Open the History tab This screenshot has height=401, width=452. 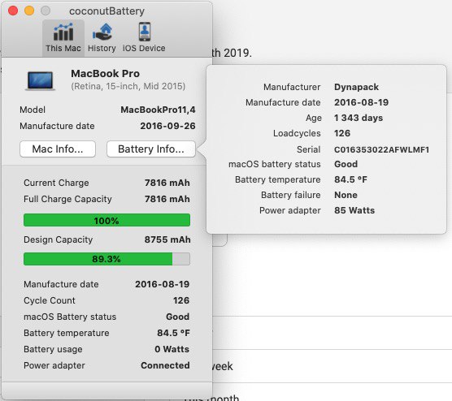(102, 38)
